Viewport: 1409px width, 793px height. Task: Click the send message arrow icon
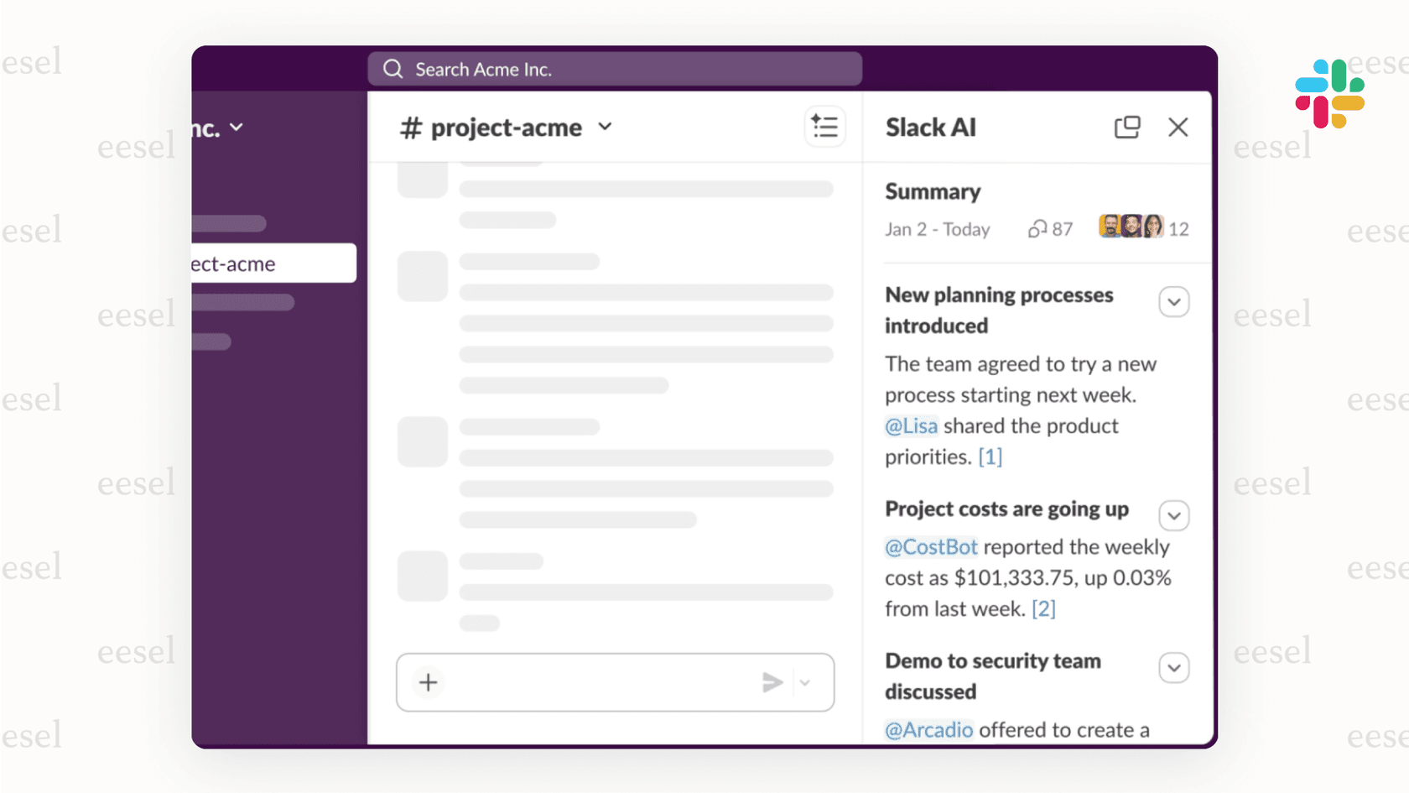(772, 682)
